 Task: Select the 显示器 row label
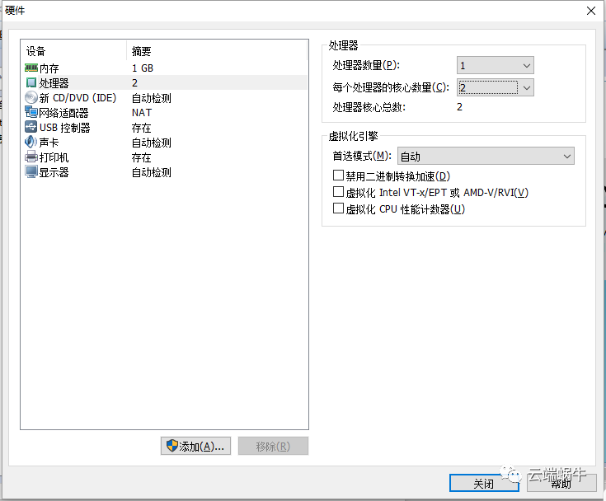[54, 172]
